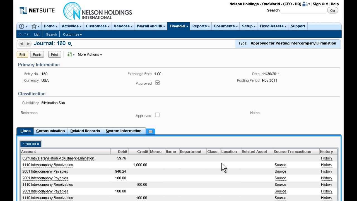
Task: Click the new record plus icon
Action: point(69,54)
